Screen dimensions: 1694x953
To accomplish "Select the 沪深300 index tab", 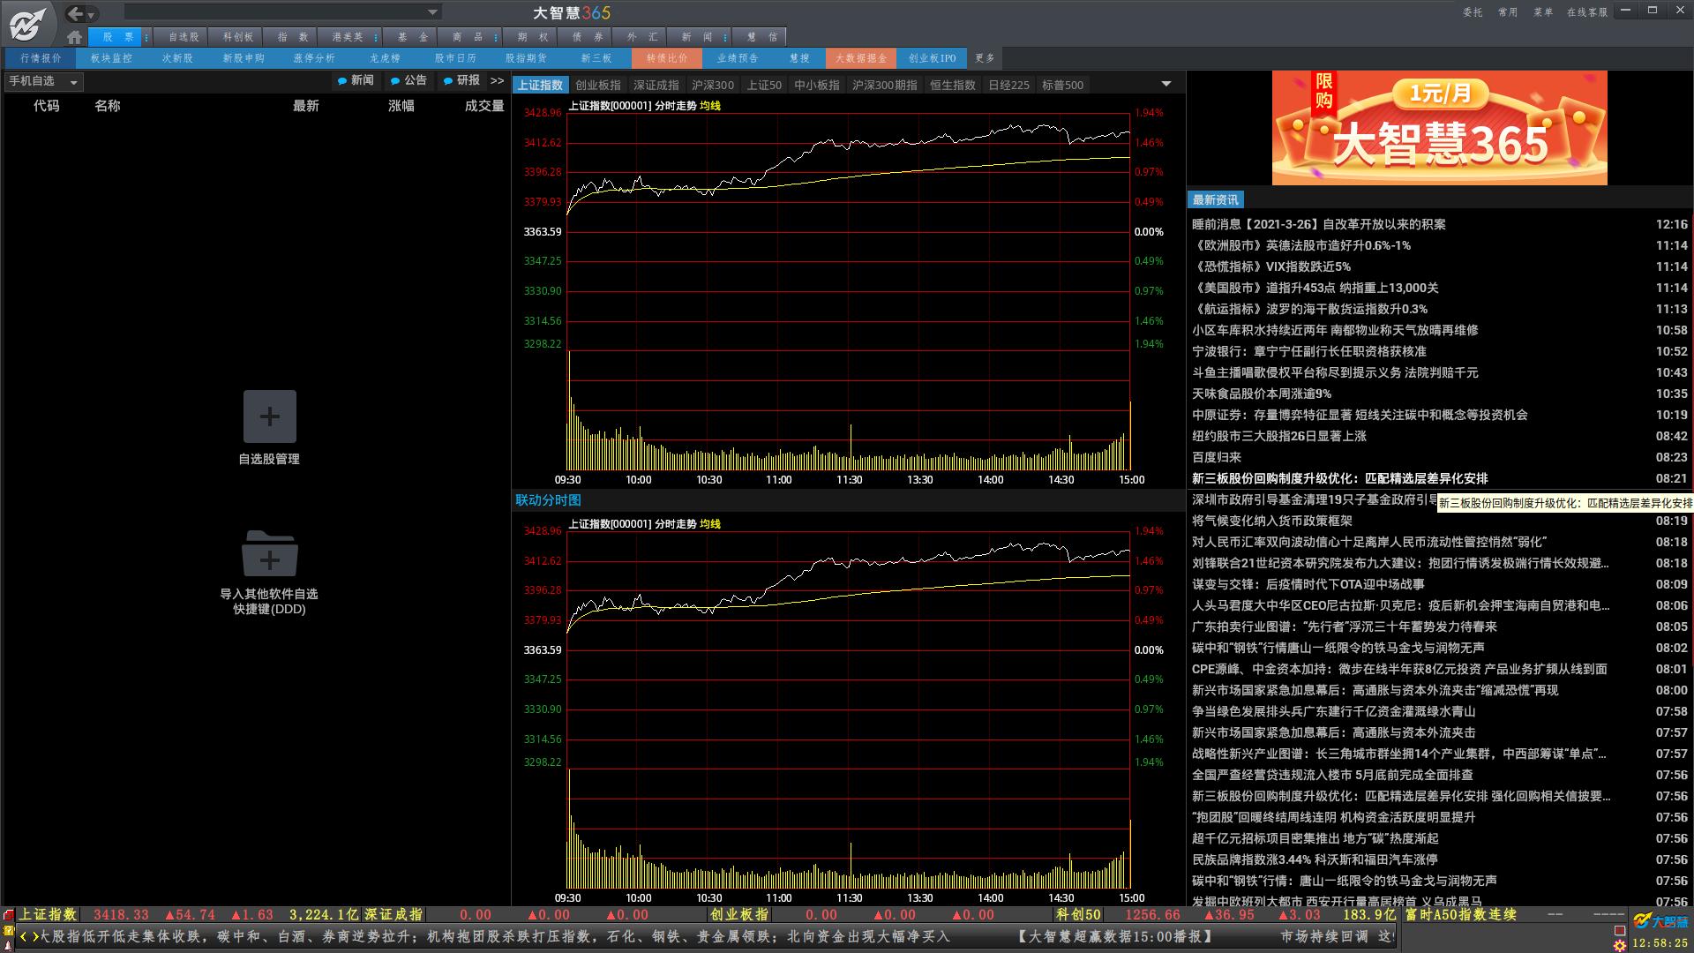I will [712, 86].
